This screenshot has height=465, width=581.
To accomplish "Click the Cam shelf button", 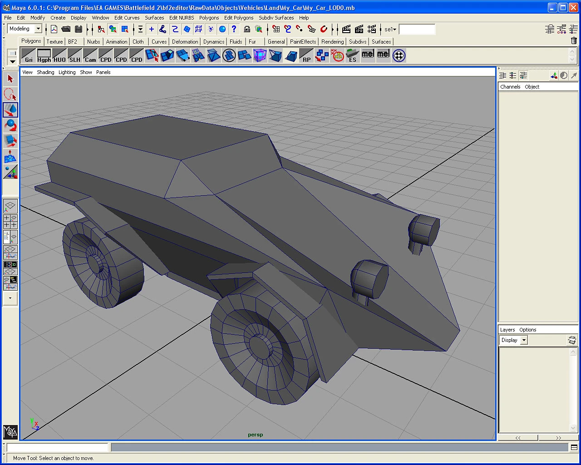I will click(90, 56).
